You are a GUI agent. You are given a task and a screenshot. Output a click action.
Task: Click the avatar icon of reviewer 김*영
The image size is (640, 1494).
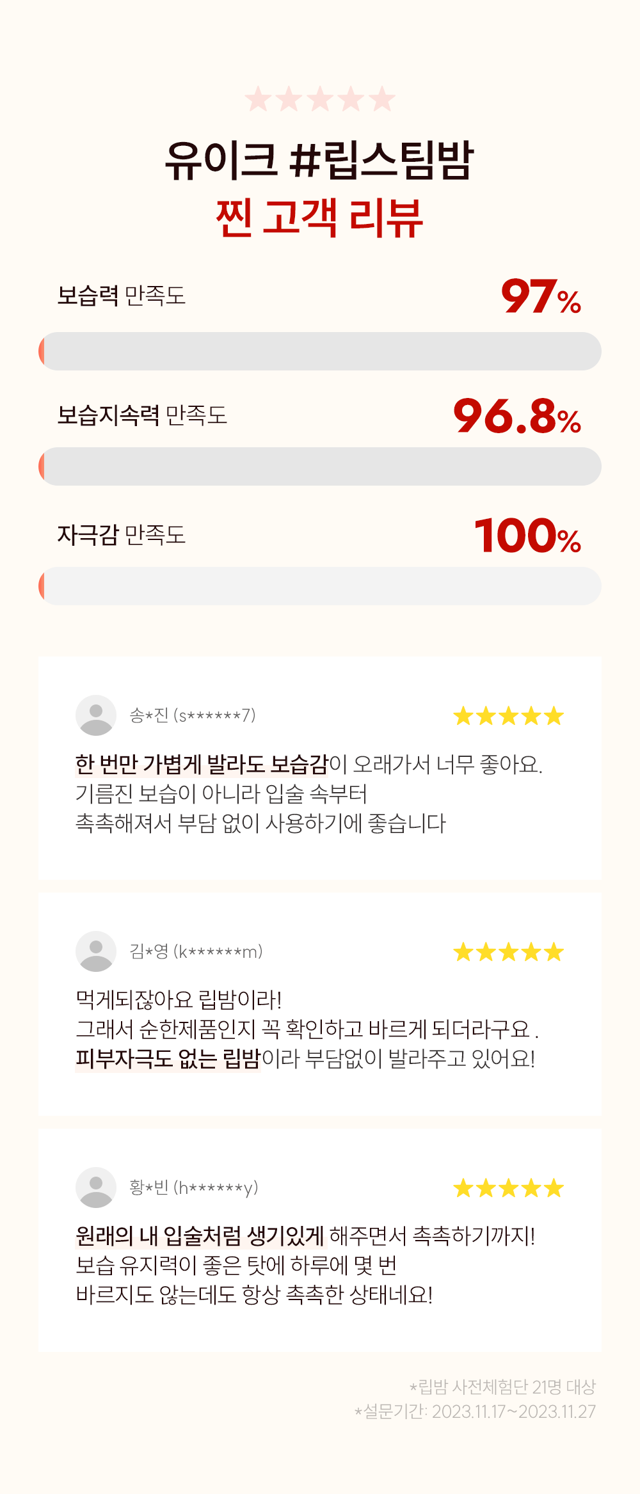[x=96, y=951]
